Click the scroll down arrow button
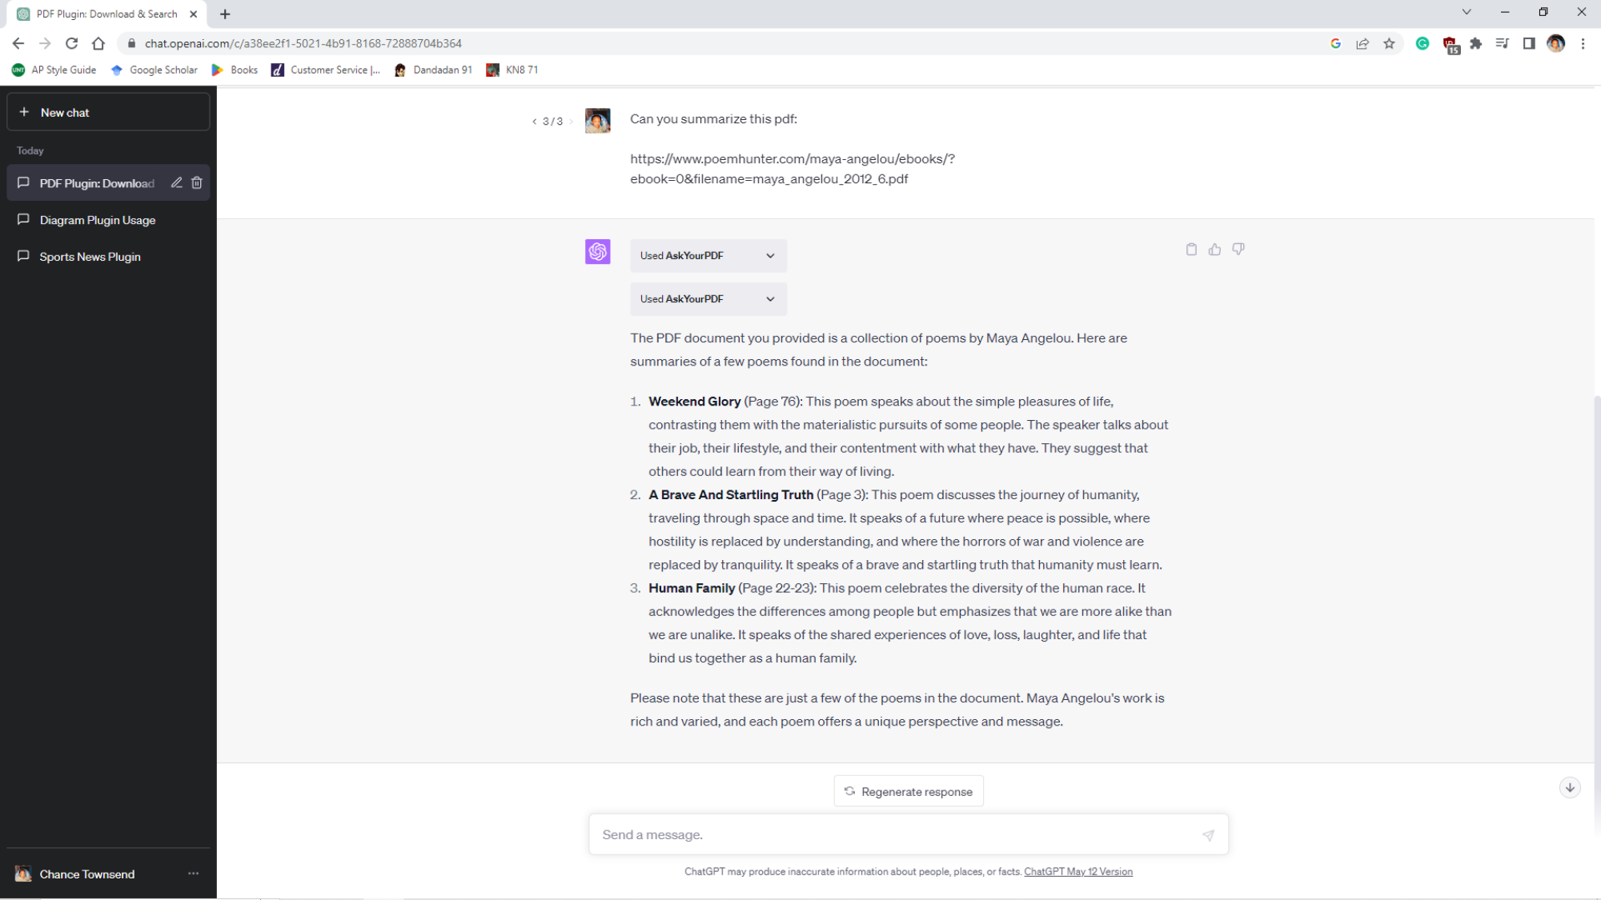The height and width of the screenshot is (900, 1601). 1571,788
